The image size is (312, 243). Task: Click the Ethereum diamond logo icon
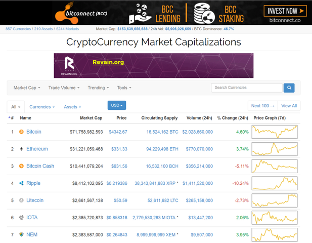point(21,149)
